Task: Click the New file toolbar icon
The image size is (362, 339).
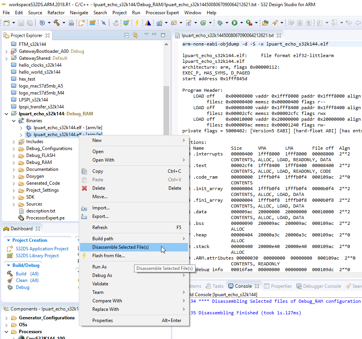Action: [7, 23]
